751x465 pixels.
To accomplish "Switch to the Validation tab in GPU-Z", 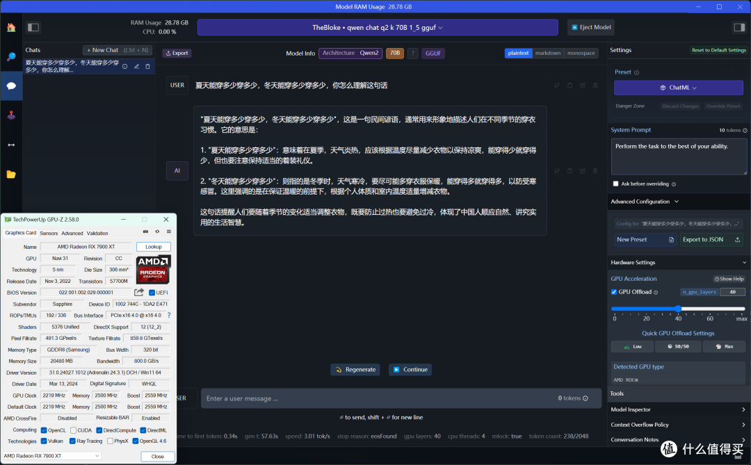I will tap(97, 234).
